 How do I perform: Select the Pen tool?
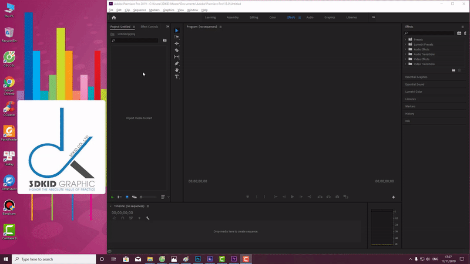(x=177, y=63)
